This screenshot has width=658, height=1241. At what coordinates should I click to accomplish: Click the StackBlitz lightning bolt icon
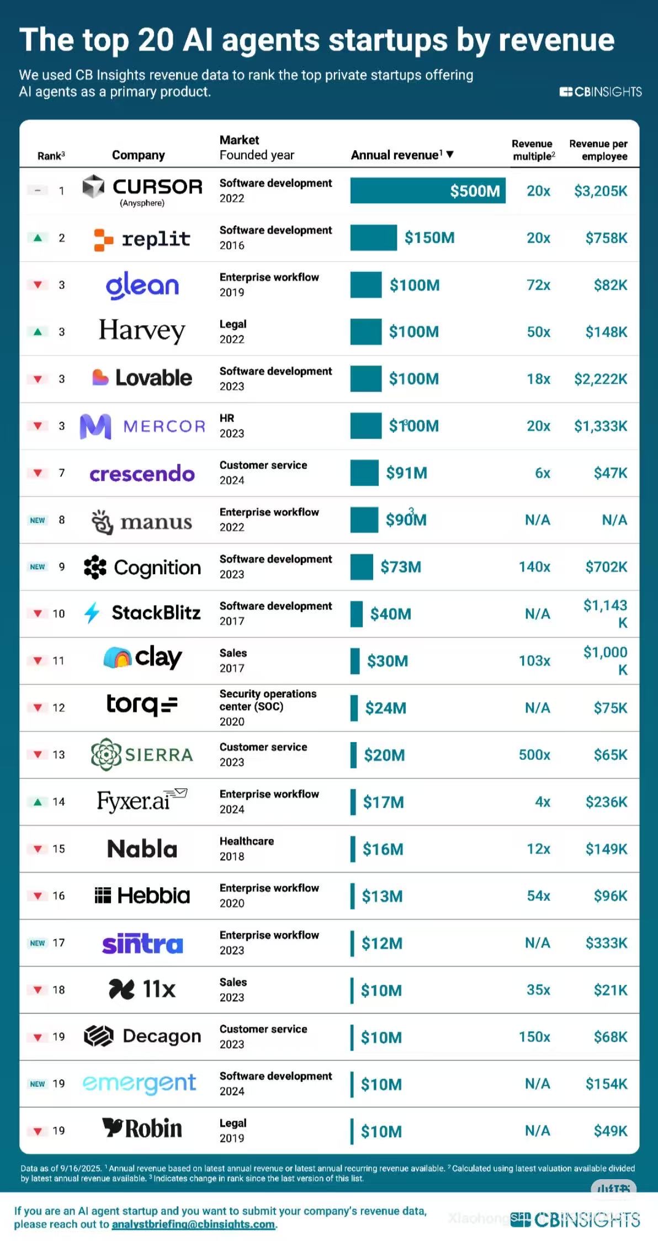(92, 613)
